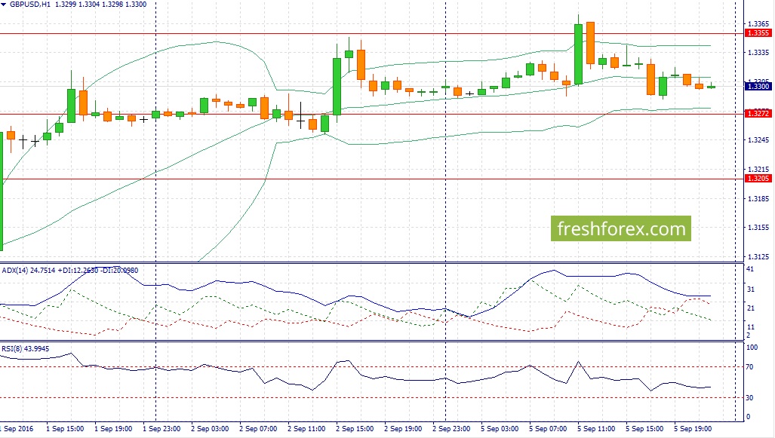Click the ADX scale value 31

750,289
